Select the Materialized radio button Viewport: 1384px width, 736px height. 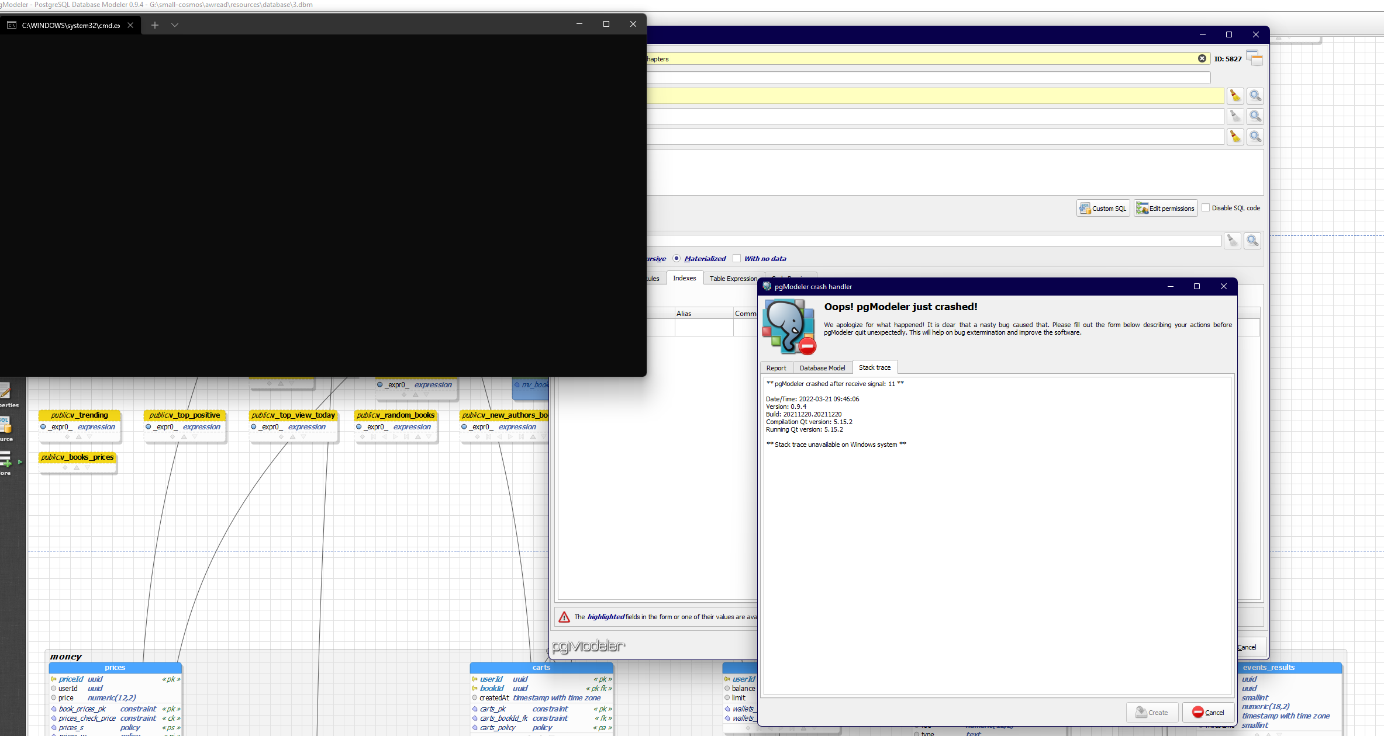coord(677,258)
